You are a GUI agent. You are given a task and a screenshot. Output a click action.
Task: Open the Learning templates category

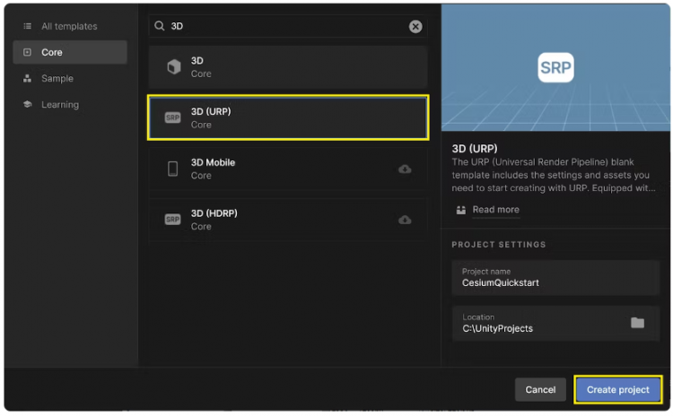click(x=69, y=105)
